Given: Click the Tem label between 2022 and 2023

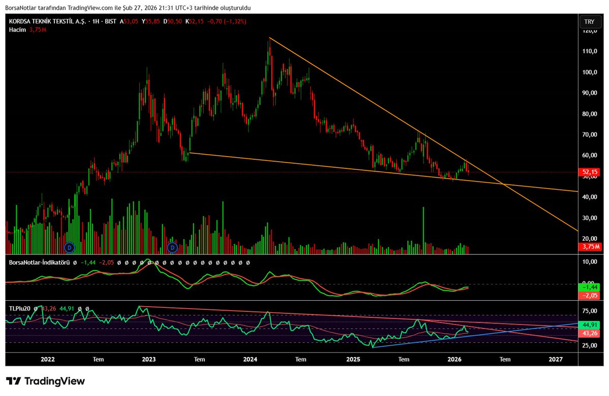Looking at the screenshot, I should pos(98,359).
